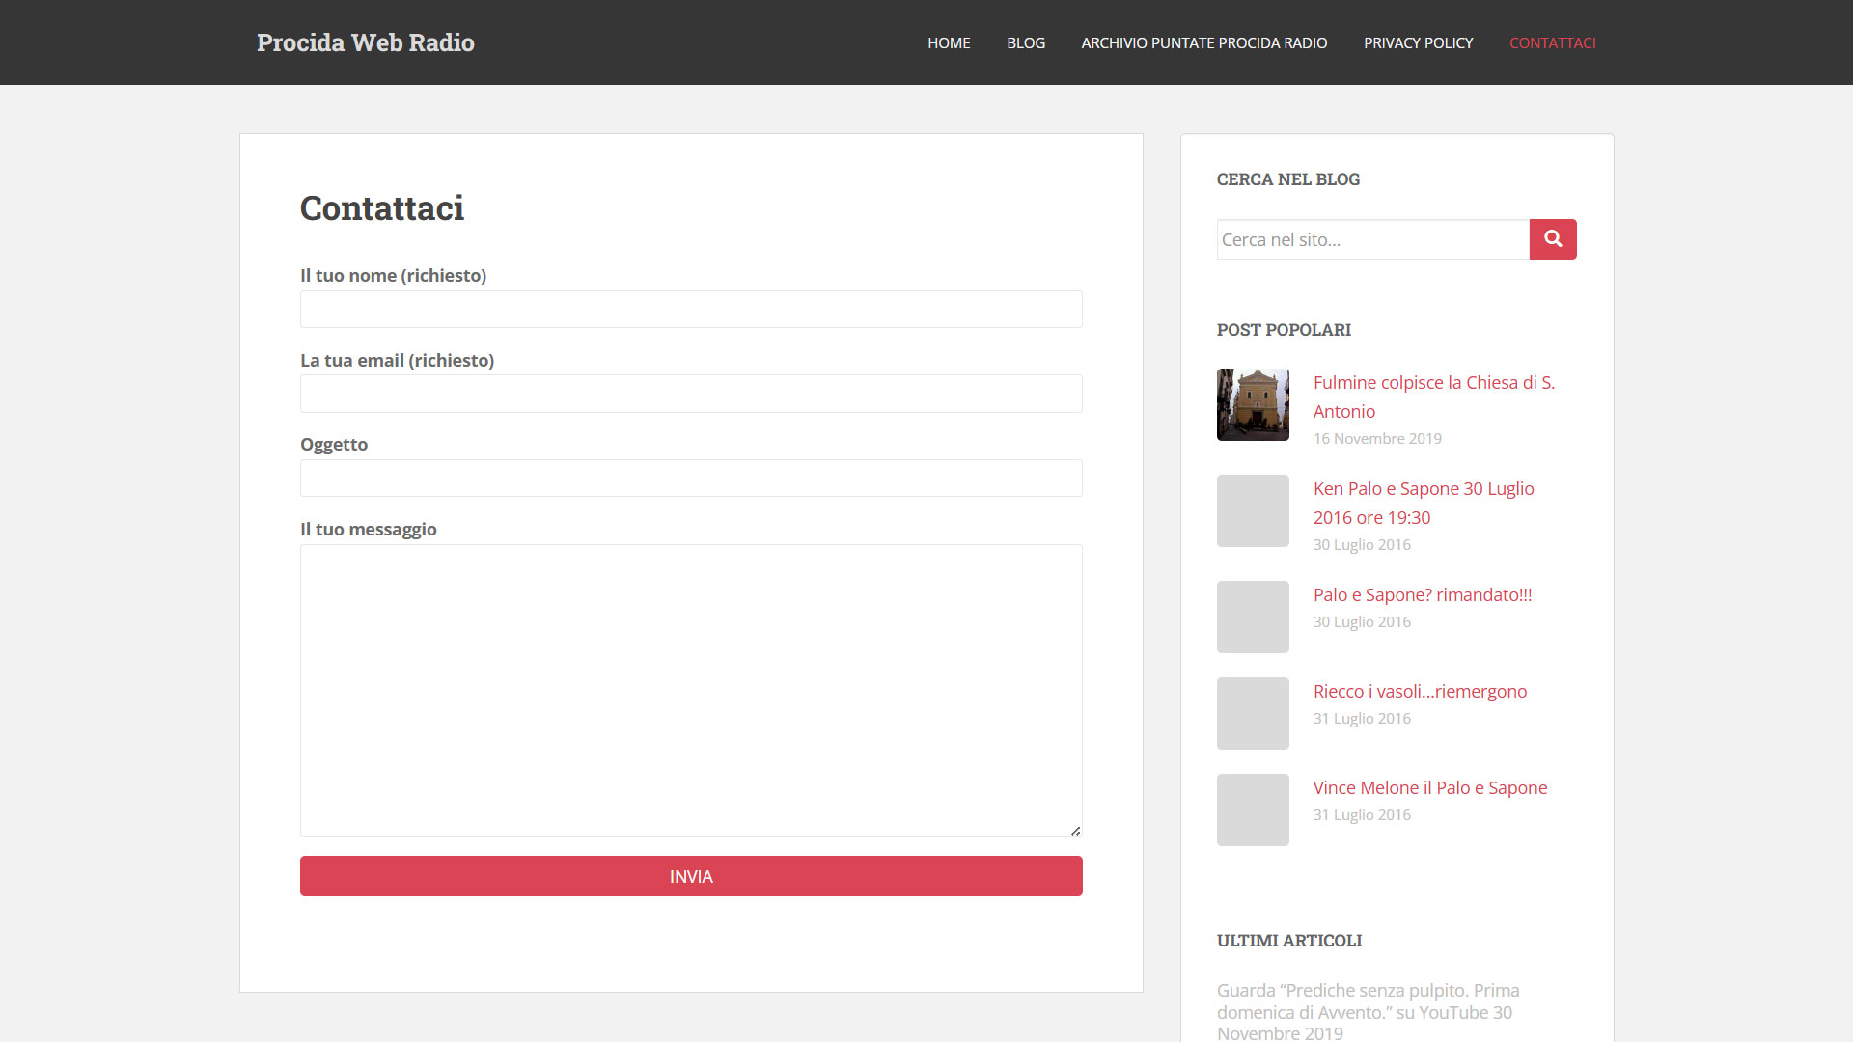Grab the message textarea resize handle
The width and height of the screenshot is (1853, 1042).
tap(1075, 831)
